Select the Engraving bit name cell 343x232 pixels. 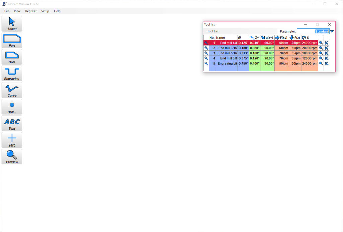pyautogui.click(x=227, y=63)
